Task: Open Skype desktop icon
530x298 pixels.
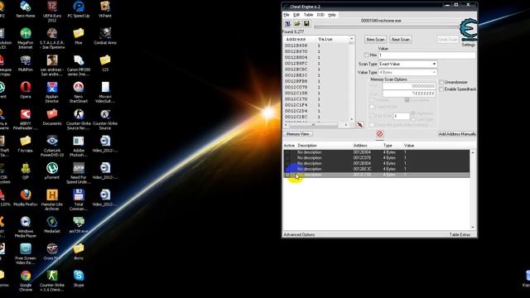Action: click(x=79, y=278)
